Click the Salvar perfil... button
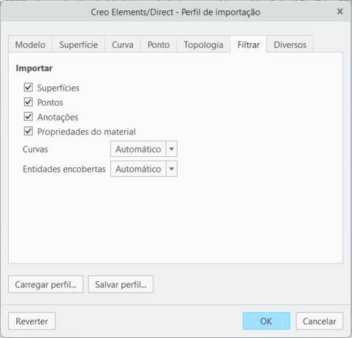The width and height of the screenshot is (352, 338). (x=120, y=284)
